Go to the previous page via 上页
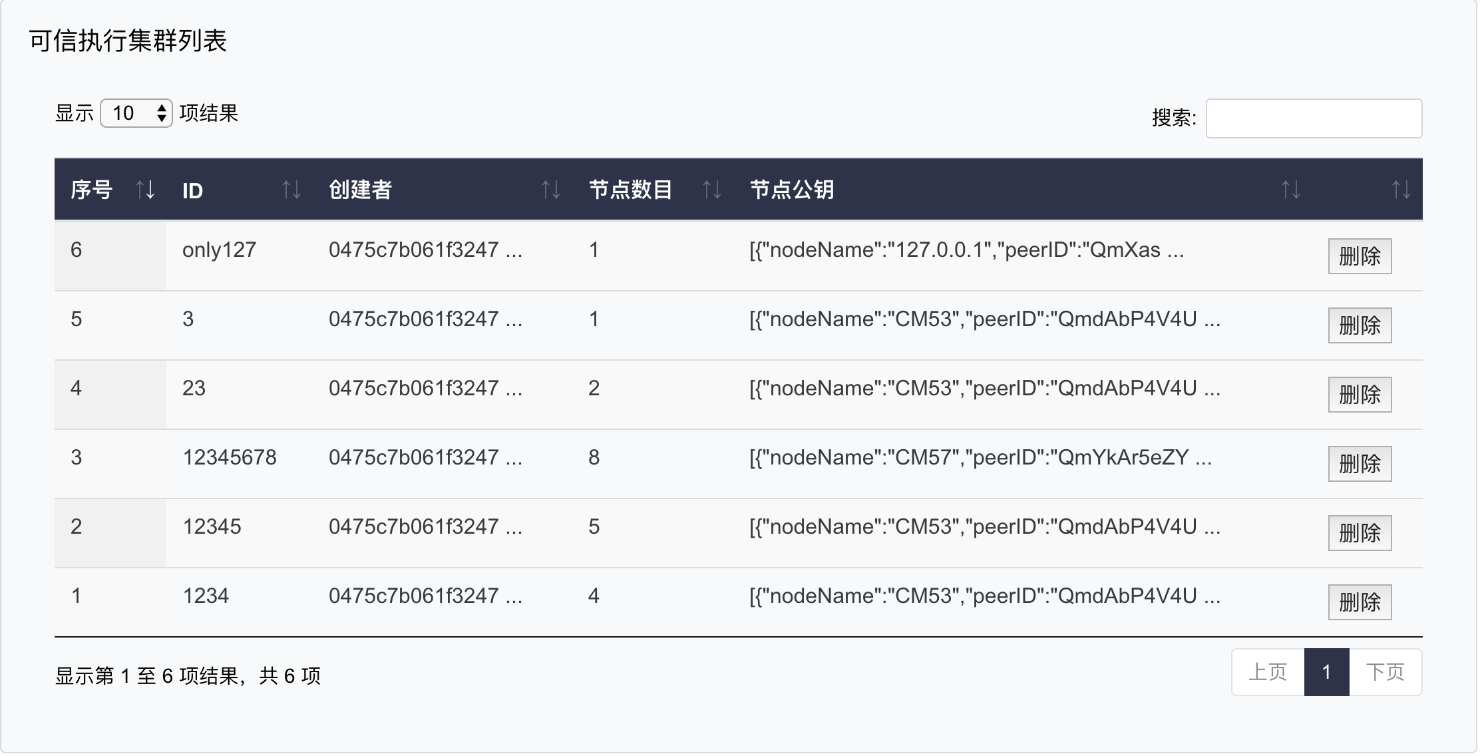This screenshot has height=756, width=1480. (1267, 672)
